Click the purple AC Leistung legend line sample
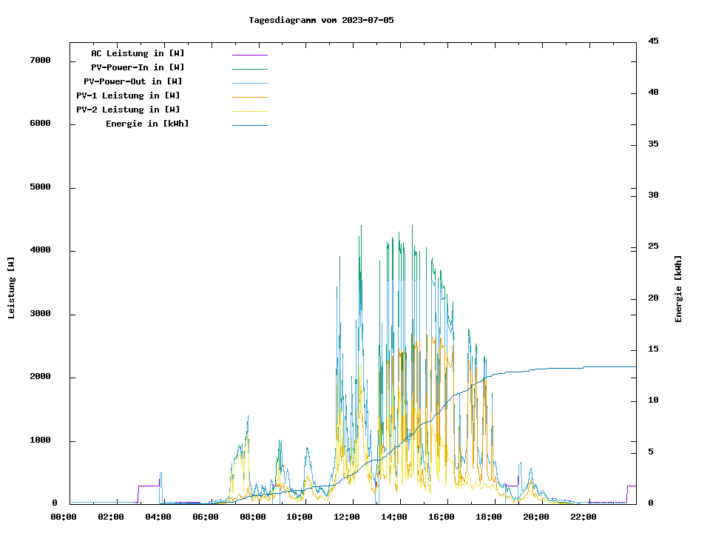 [249, 55]
